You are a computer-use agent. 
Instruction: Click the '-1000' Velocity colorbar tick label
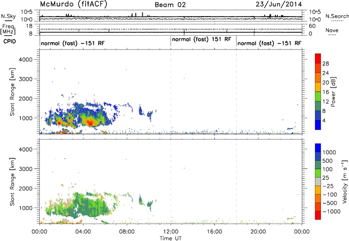tap(332, 211)
